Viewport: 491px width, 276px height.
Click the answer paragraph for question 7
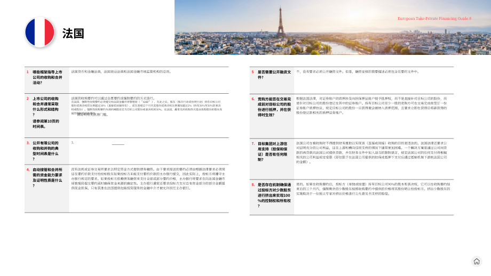pos(371,152)
